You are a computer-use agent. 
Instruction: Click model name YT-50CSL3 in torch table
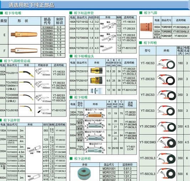(148, 174)
